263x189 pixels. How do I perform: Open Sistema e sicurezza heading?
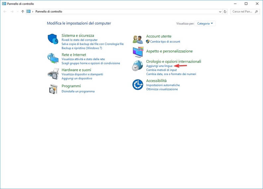click(78, 35)
